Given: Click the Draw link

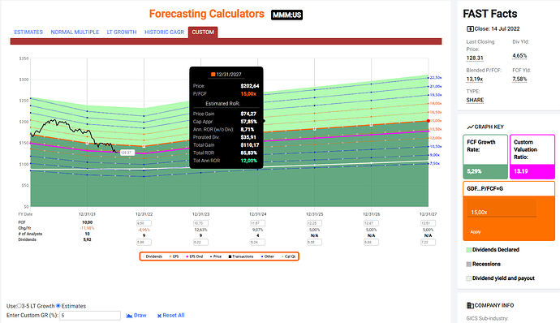Looking at the screenshot, I should [140, 316].
